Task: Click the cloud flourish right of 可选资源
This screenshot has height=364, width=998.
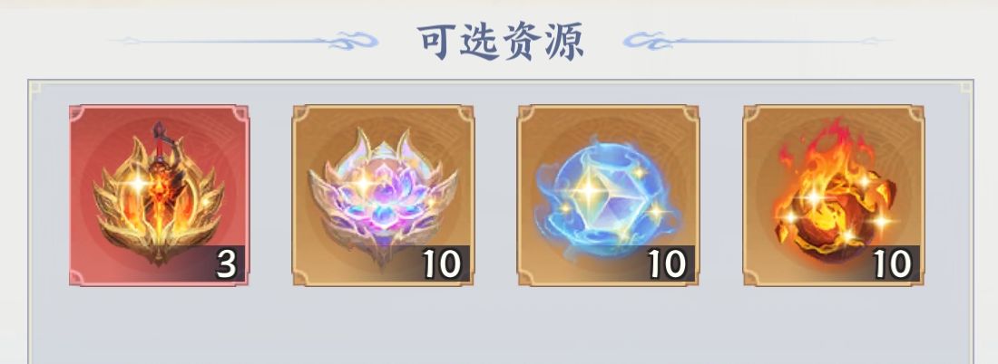Action: tap(758, 42)
